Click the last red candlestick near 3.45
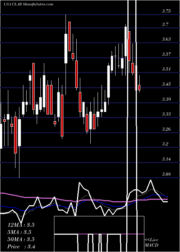The height and width of the screenshot is (252, 180). coord(139,87)
